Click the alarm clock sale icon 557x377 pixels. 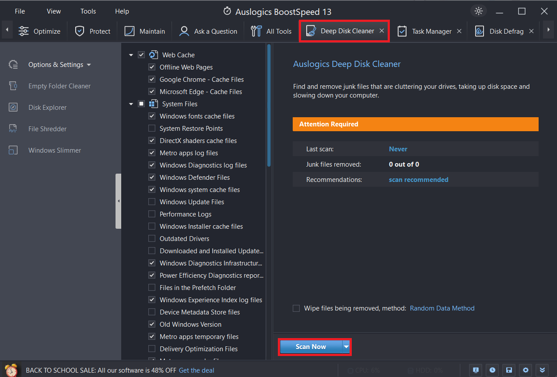[12, 370]
